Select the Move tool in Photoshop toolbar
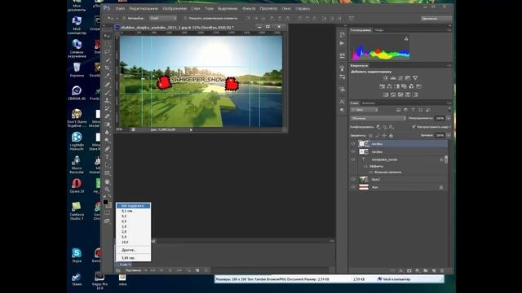The height and width of the screenshot is (293, 522). pyautogui.click(x=107, y=36)
